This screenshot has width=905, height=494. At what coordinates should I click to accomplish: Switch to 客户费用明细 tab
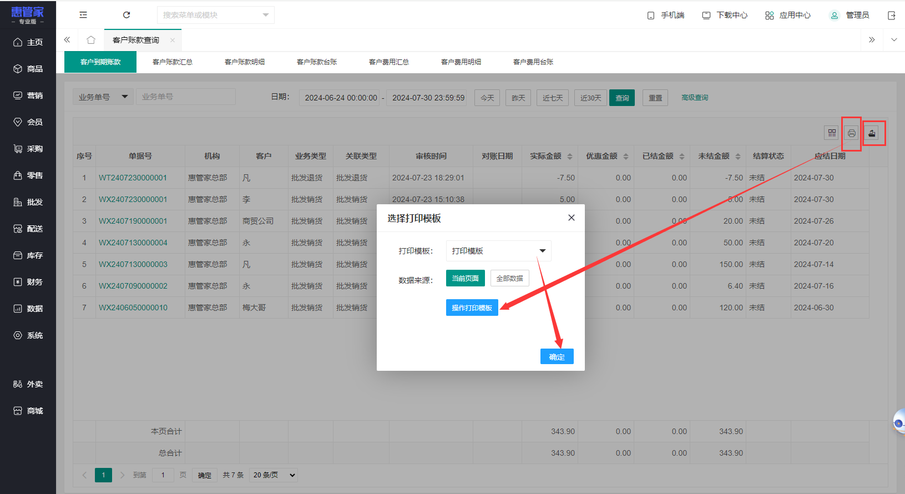click(x=461, y=62)
